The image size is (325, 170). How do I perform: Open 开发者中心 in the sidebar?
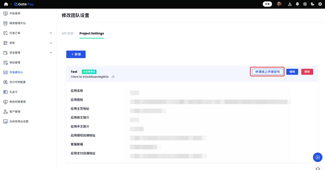tap(16, 72)
